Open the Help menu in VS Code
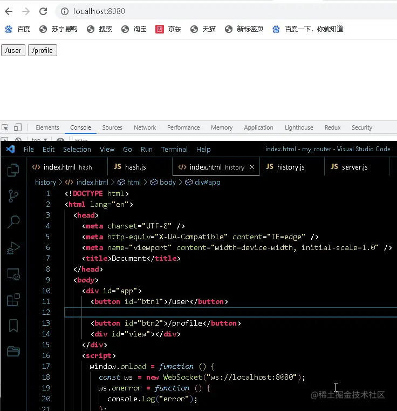 (203, 150)
